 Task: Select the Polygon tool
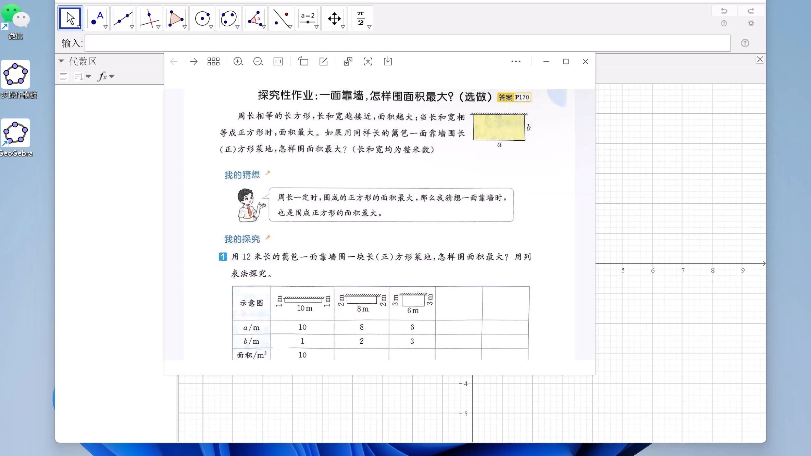(176, 18)
